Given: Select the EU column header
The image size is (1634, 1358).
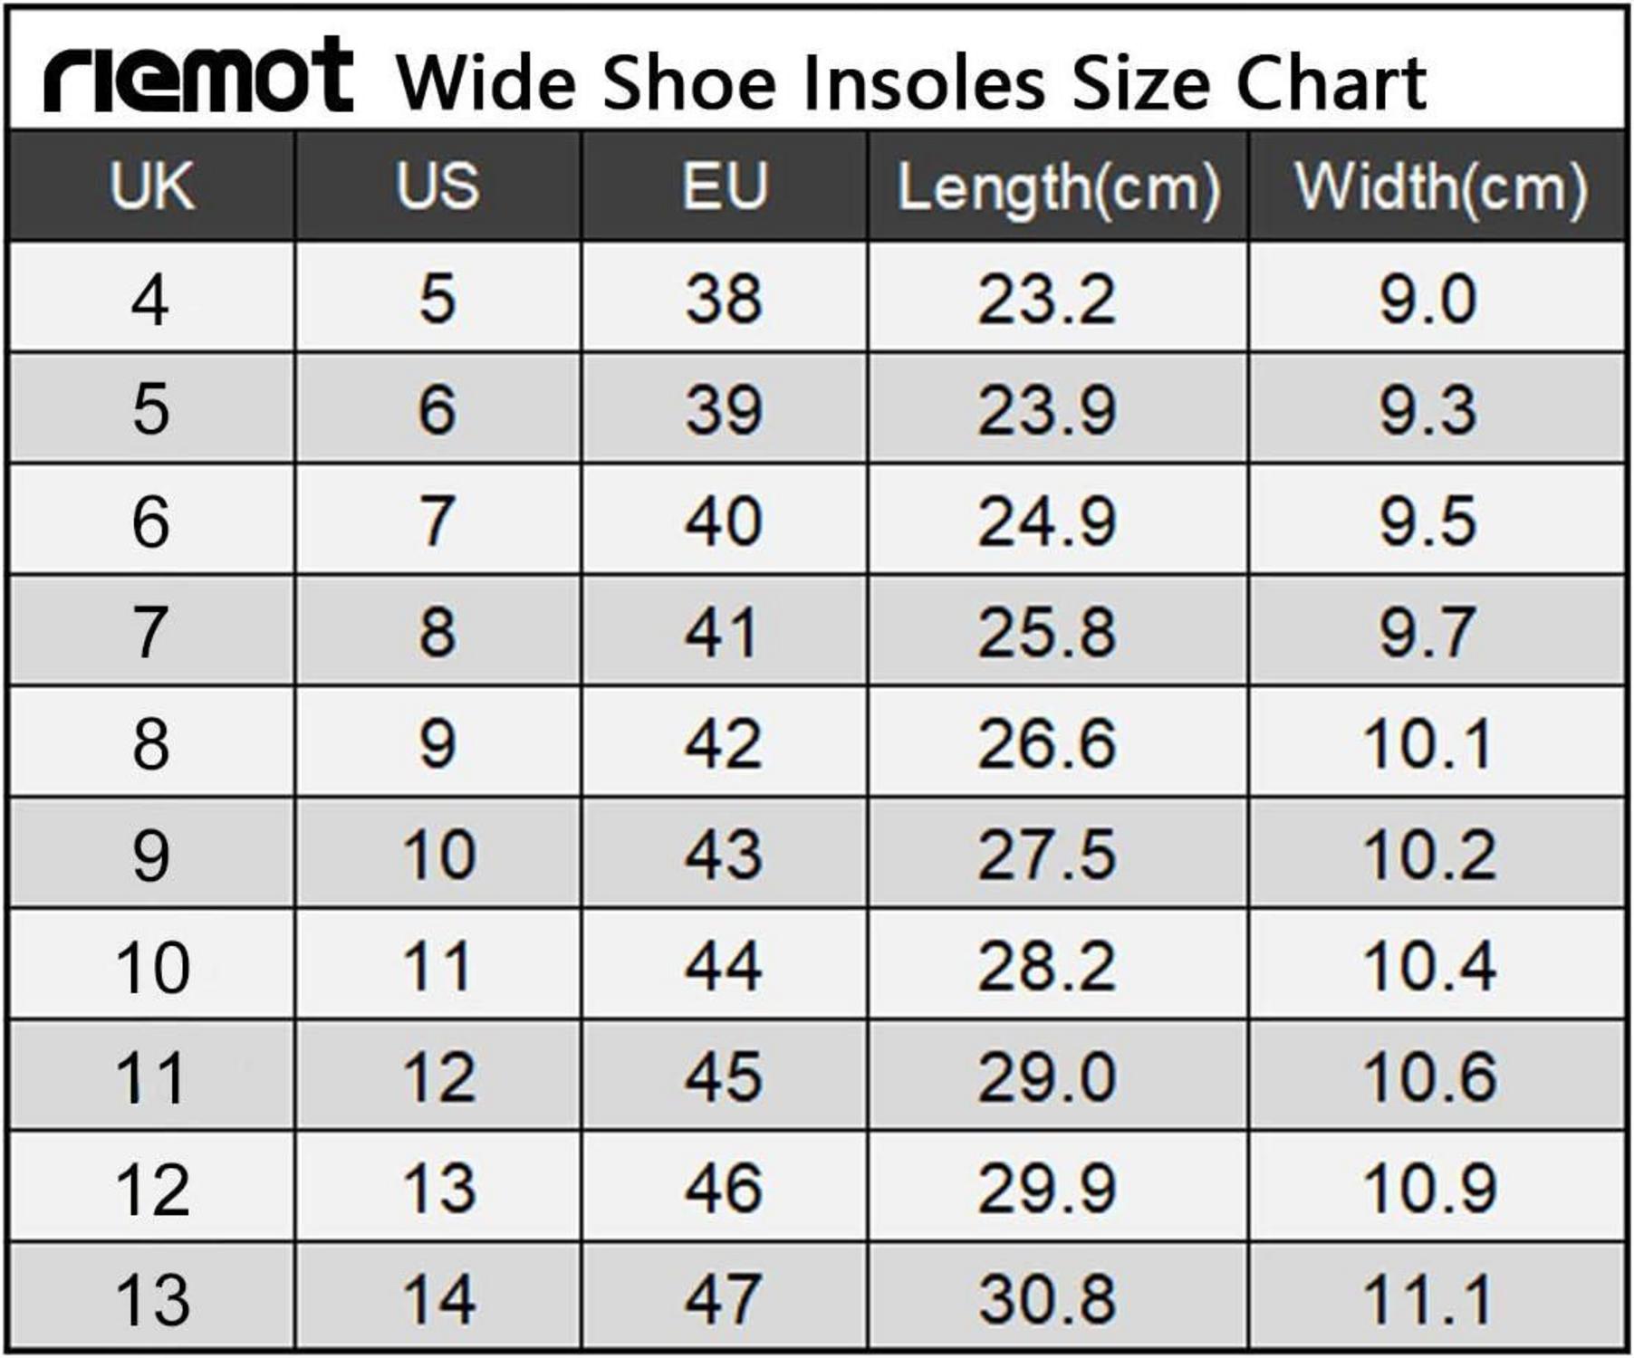Looking at the screenshot, I should click(x=725, y=187).
